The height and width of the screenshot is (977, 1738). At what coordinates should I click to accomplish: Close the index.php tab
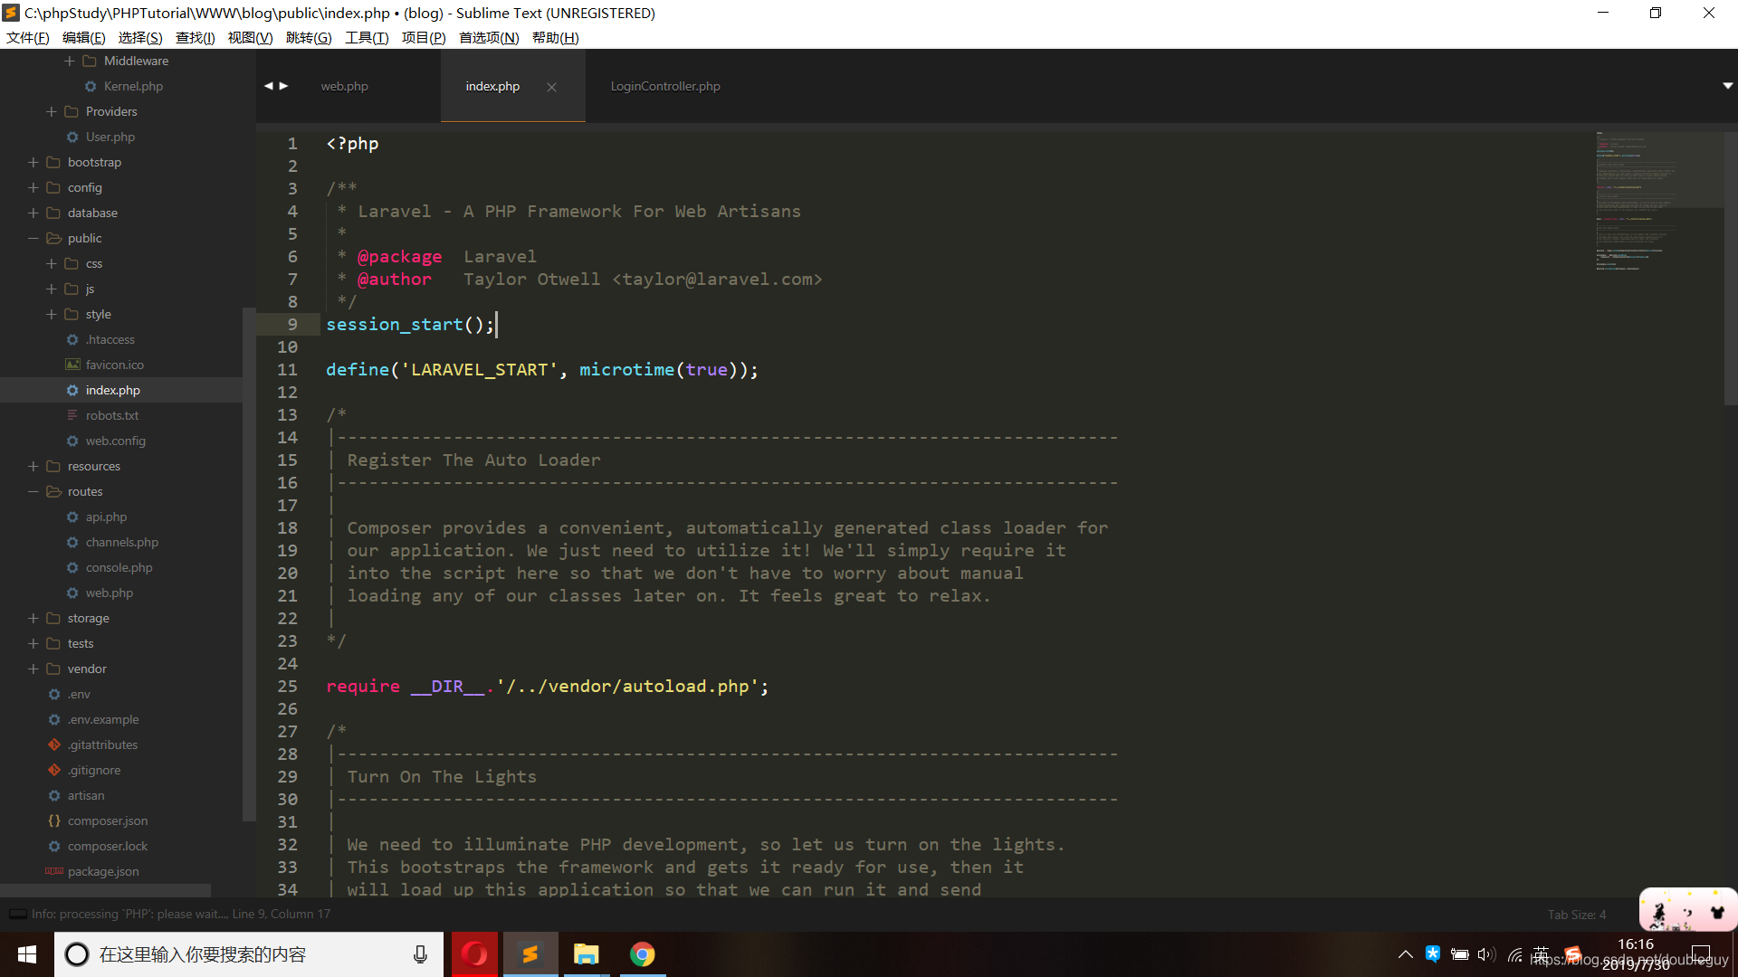coord(551,87)
